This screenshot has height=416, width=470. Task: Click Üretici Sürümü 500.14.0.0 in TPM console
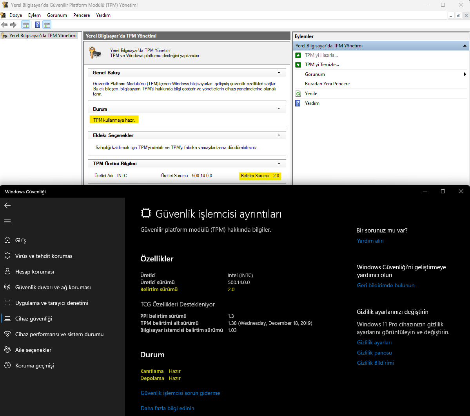coord(187,176)
